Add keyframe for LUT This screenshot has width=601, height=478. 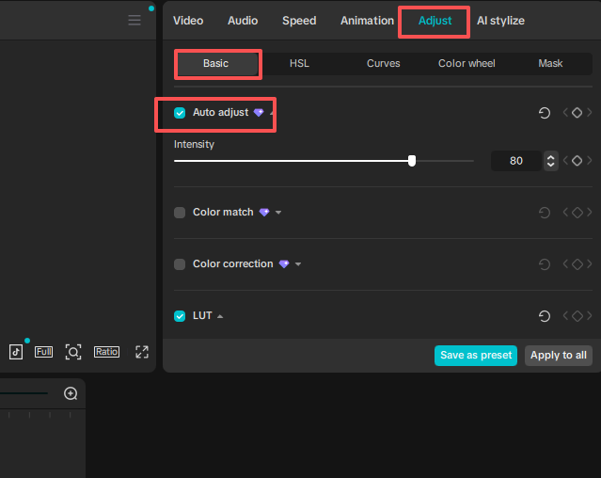pos(577,316)
